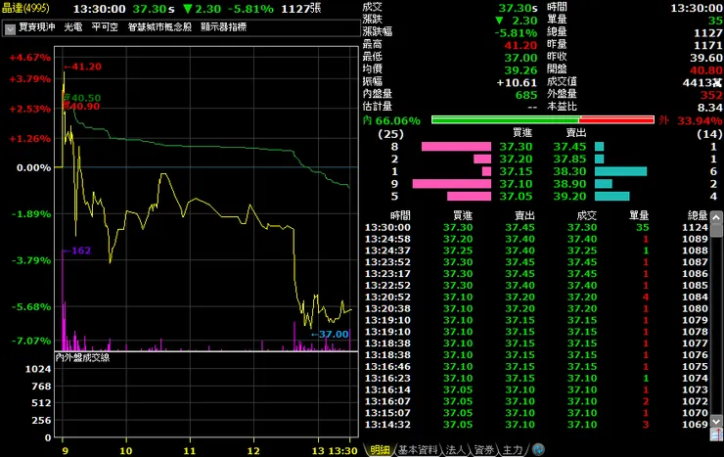The width and height of the screenshot is (724, 457).
Task: Select ask price 38.90 in order book
Action: coord(569,184)
